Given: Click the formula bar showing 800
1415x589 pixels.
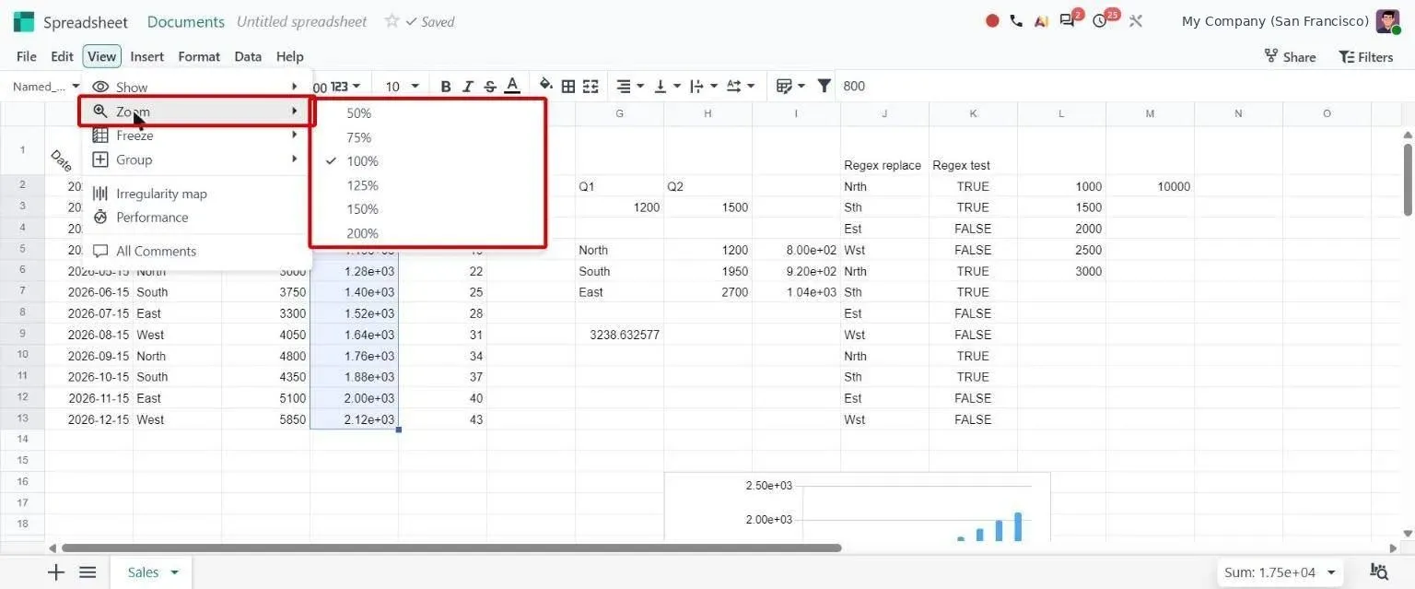Looking at the screenshot, I should (x=1124, y=87).
